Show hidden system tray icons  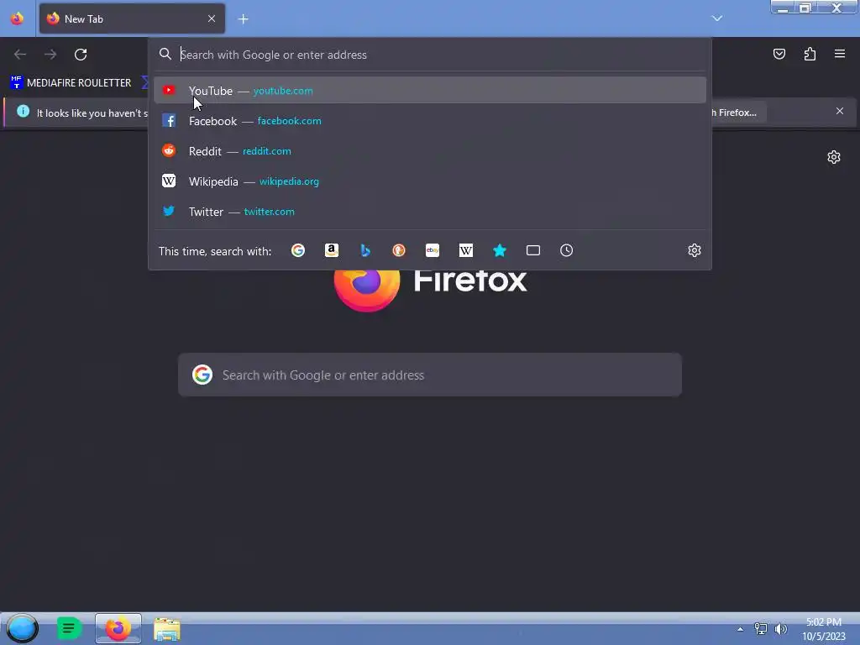741,629
